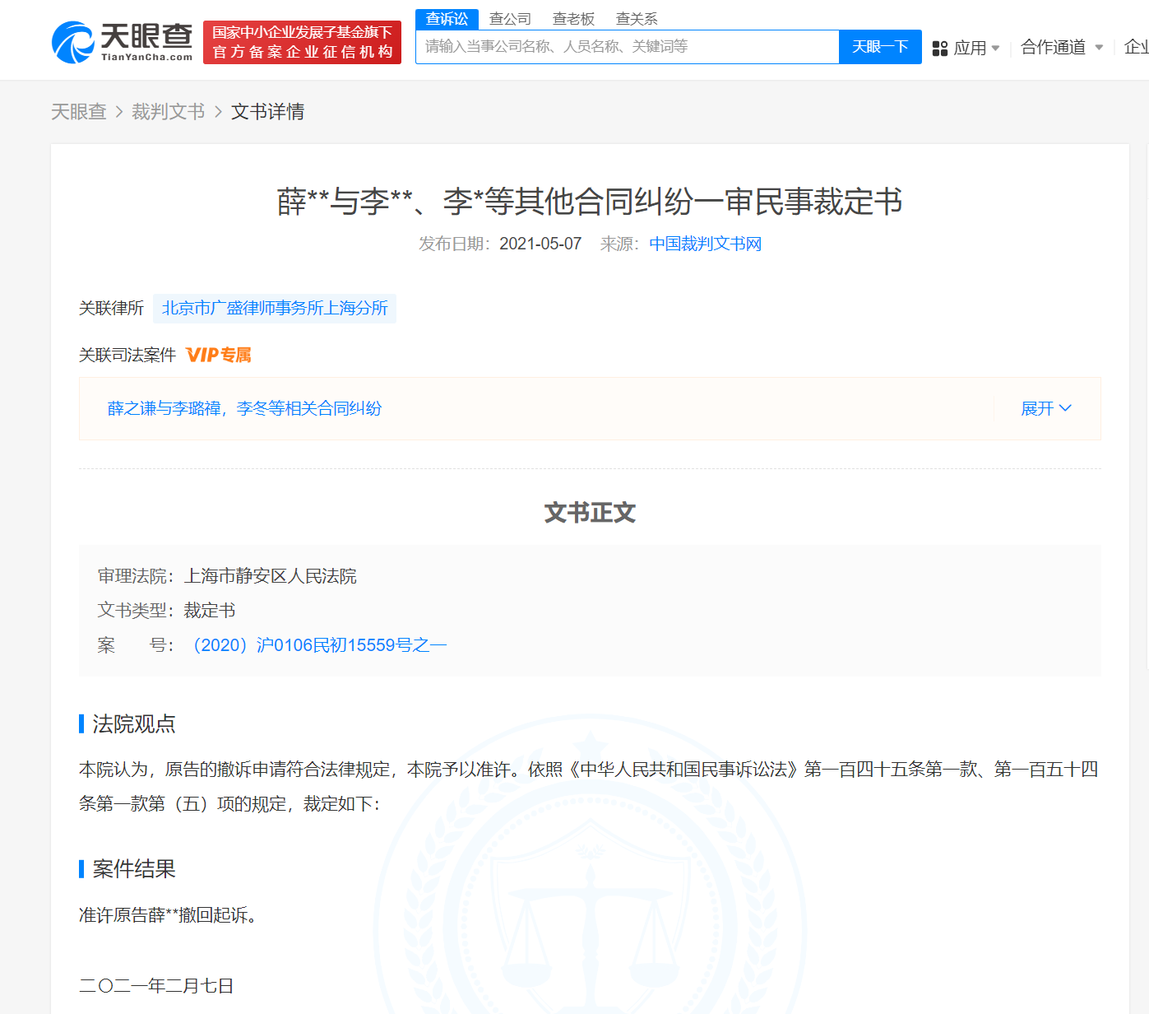Expand related case with 展开

tap(1046, 408)
